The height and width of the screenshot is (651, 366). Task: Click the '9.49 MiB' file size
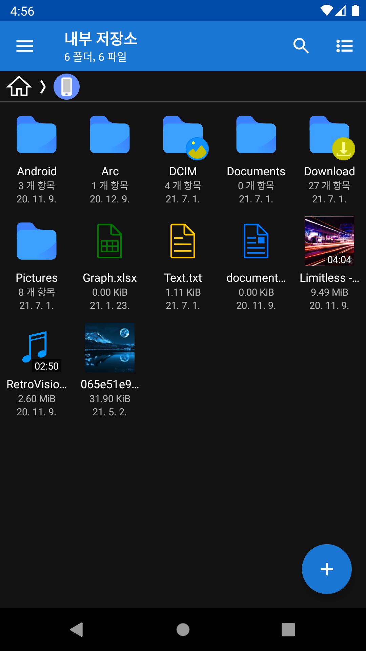(329, 292)
